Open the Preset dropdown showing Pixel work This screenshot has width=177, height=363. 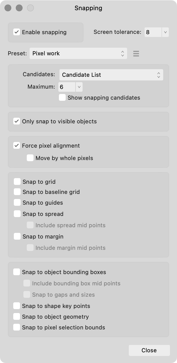pyautogui.click(x=78, y=53)
